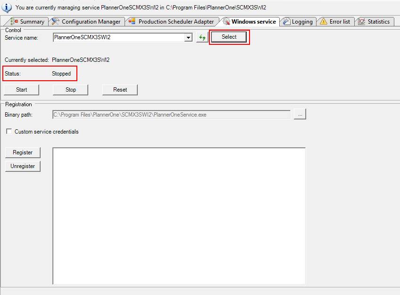Click the Status: label

13,74
